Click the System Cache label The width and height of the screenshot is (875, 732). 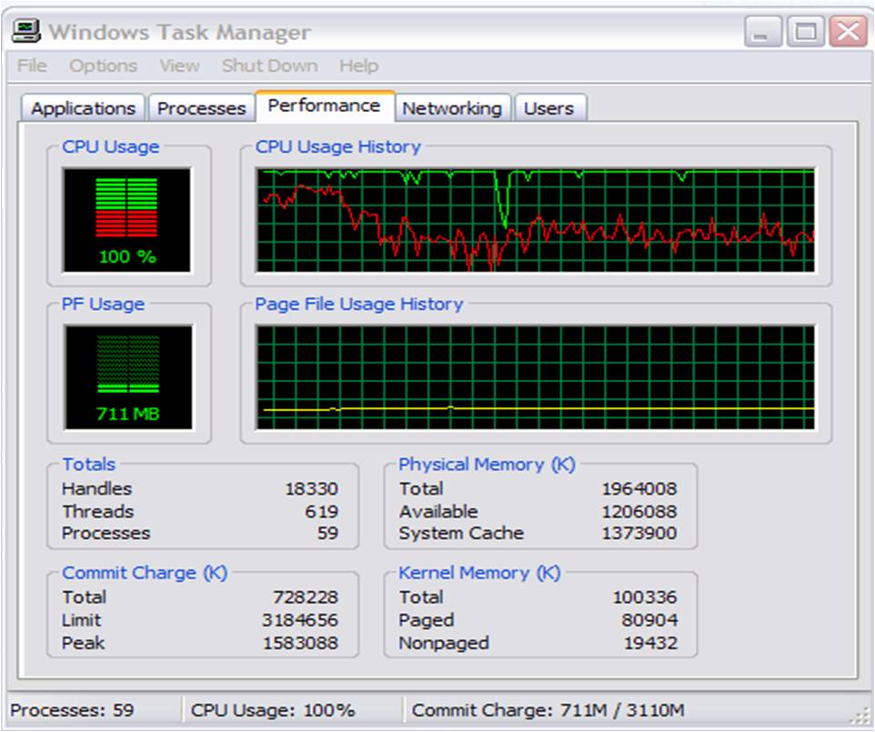pyautogui.click(x=461, y=534)
